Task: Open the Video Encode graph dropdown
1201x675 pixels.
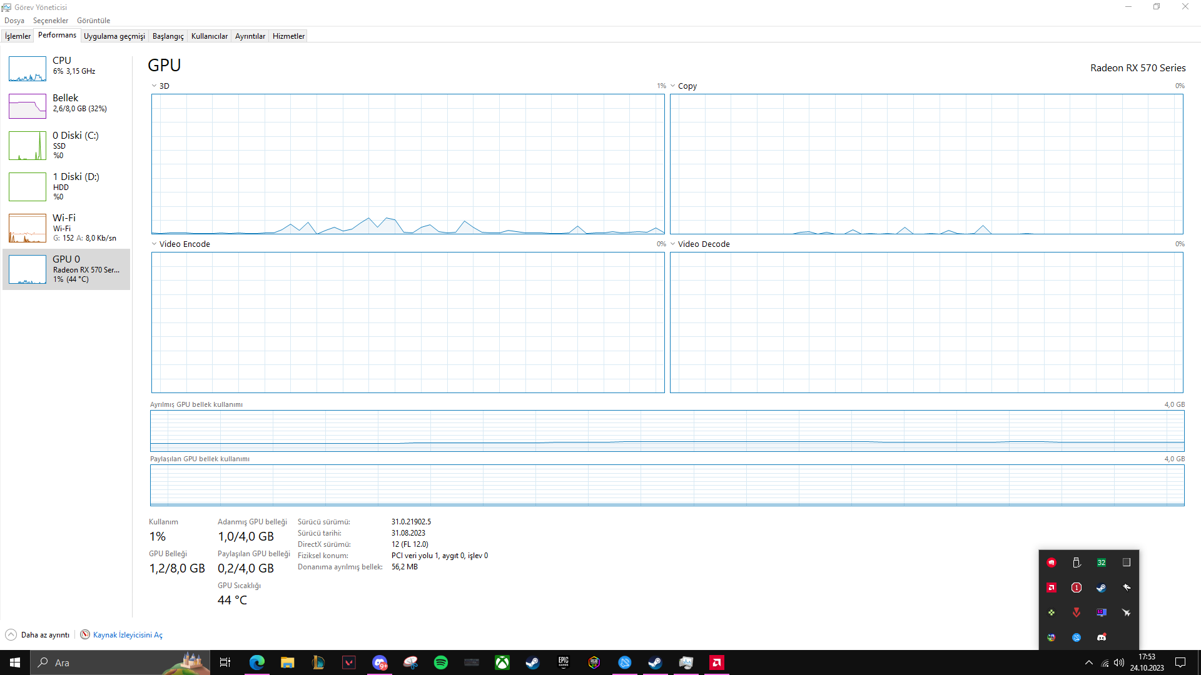Action: (155, 244)
